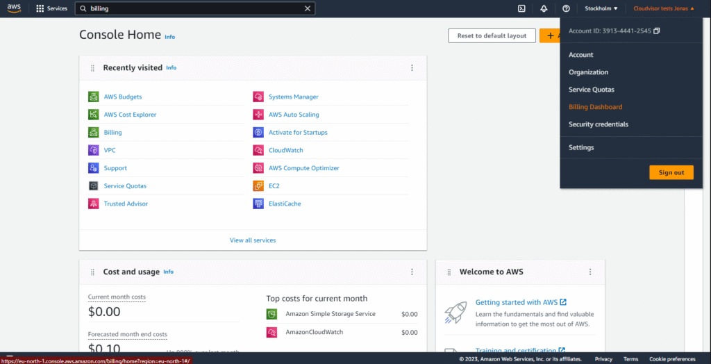Open Service Quotas in the account menu

click(x=592, y=90)
